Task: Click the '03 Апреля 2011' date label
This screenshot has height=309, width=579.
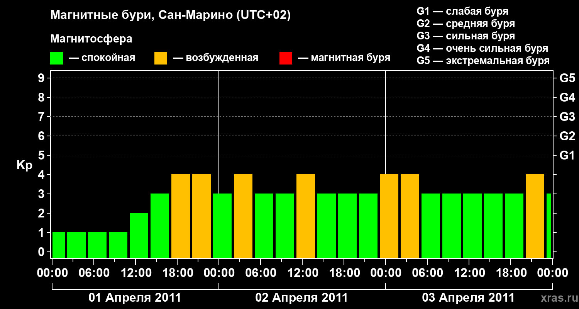Action: click(468, 298)
